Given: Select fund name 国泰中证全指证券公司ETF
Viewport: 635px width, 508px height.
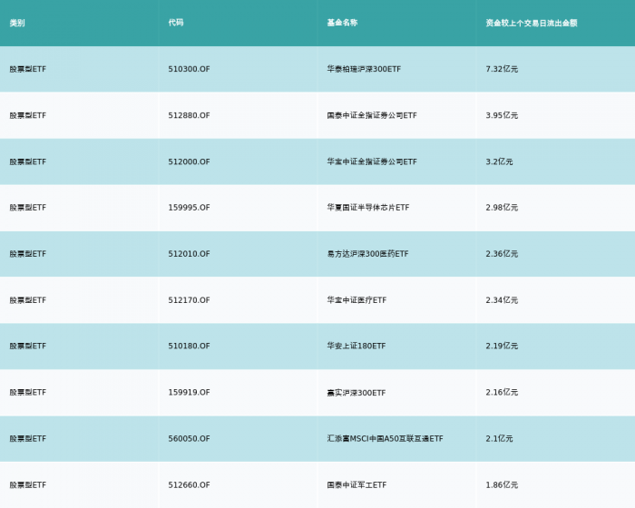Looking at the screenshot, I should click(372, 115).
